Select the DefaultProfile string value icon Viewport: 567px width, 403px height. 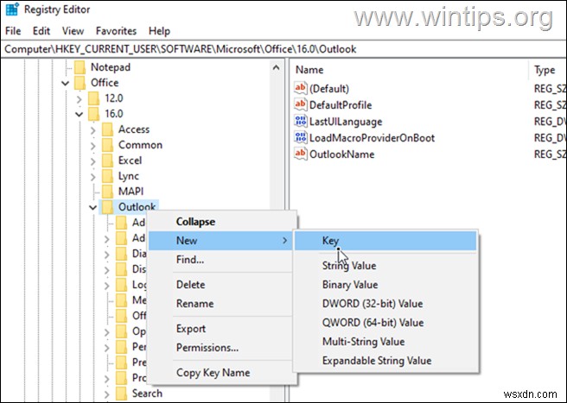coord(301,104)
